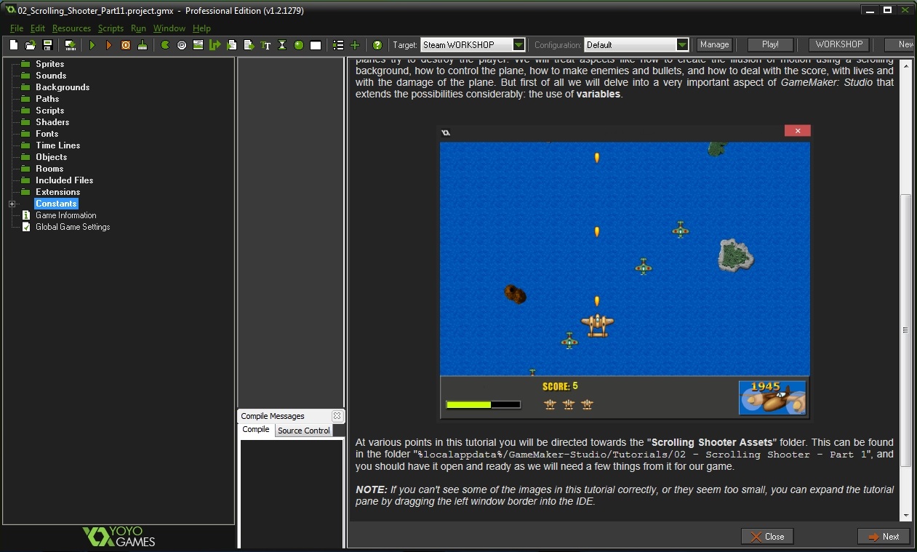Click the Manage configurations button
This screenshot has width=917, height=552.
coord(714,45)
